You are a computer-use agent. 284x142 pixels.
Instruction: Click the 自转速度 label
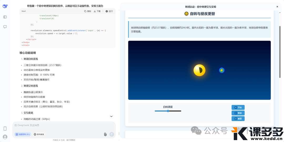point(168,107)
